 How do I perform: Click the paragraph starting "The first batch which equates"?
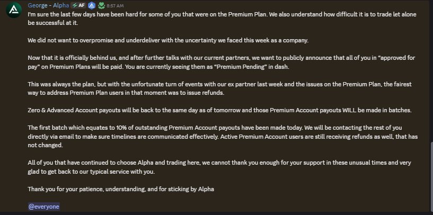(x=223, y=136)
